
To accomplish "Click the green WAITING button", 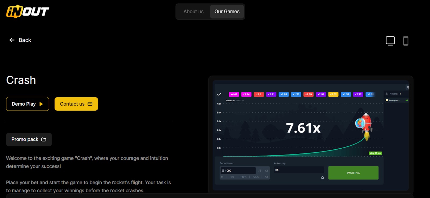I will (x=353, y=173).
